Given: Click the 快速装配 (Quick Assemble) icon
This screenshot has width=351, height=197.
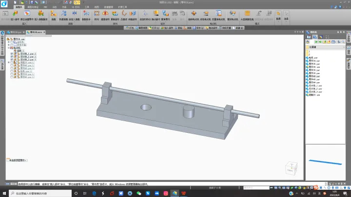Looking at the screenshot, I should [x=63, y=16].
